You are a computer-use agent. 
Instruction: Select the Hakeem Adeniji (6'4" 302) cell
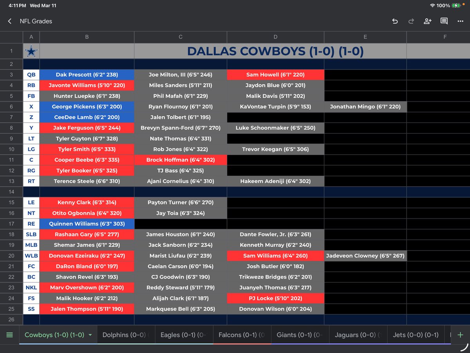click(x=276, y=181)
